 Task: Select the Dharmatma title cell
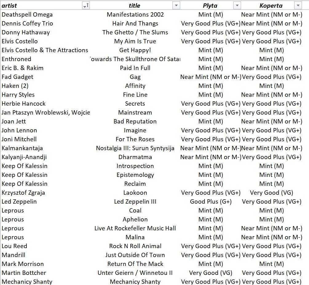tap(135, 157)
